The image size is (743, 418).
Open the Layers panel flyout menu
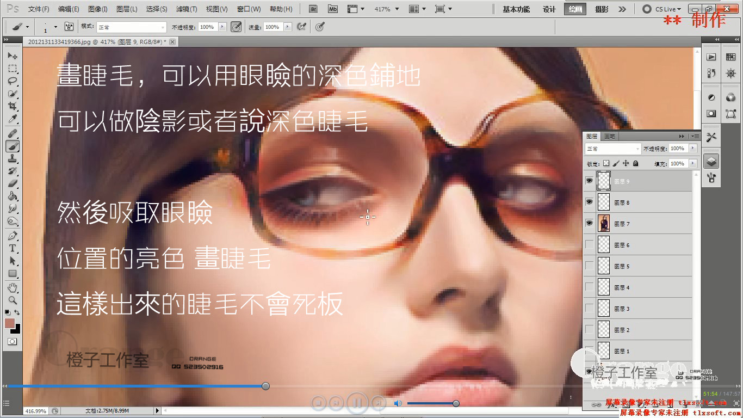click(x=695, y=136)
